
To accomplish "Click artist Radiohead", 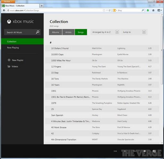I will (96, 73).
